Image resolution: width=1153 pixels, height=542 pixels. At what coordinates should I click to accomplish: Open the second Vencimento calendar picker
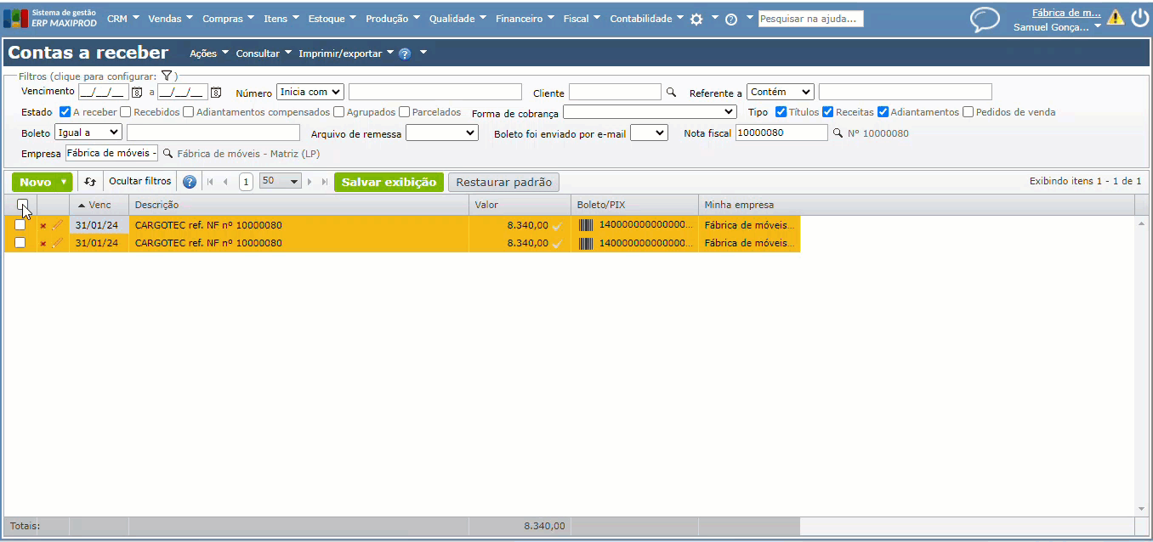216,93
